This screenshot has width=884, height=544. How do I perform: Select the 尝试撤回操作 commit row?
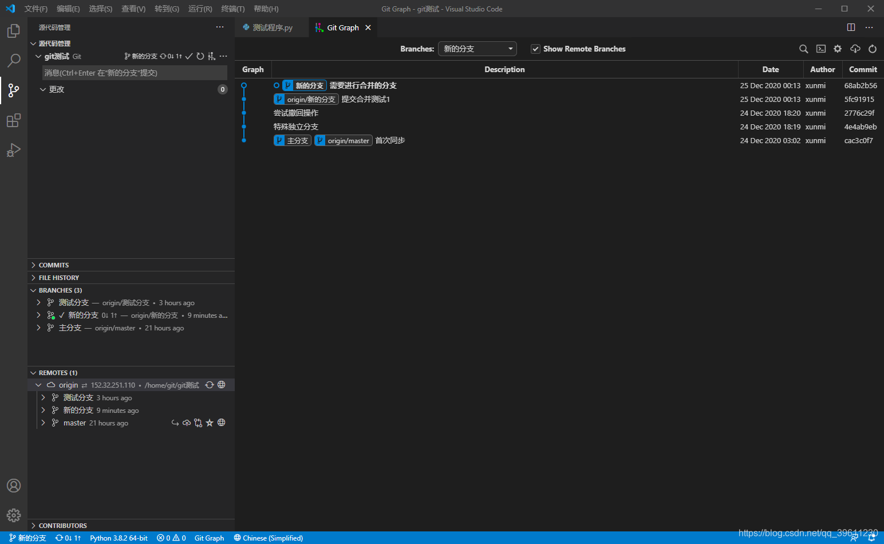click(559, 113)
